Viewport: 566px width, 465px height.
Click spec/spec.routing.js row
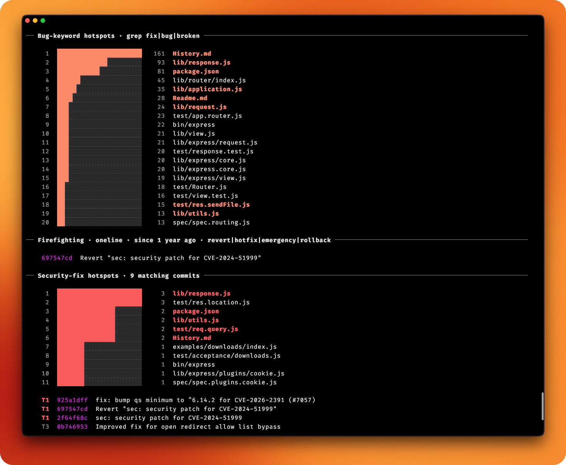tap(211, 222)
